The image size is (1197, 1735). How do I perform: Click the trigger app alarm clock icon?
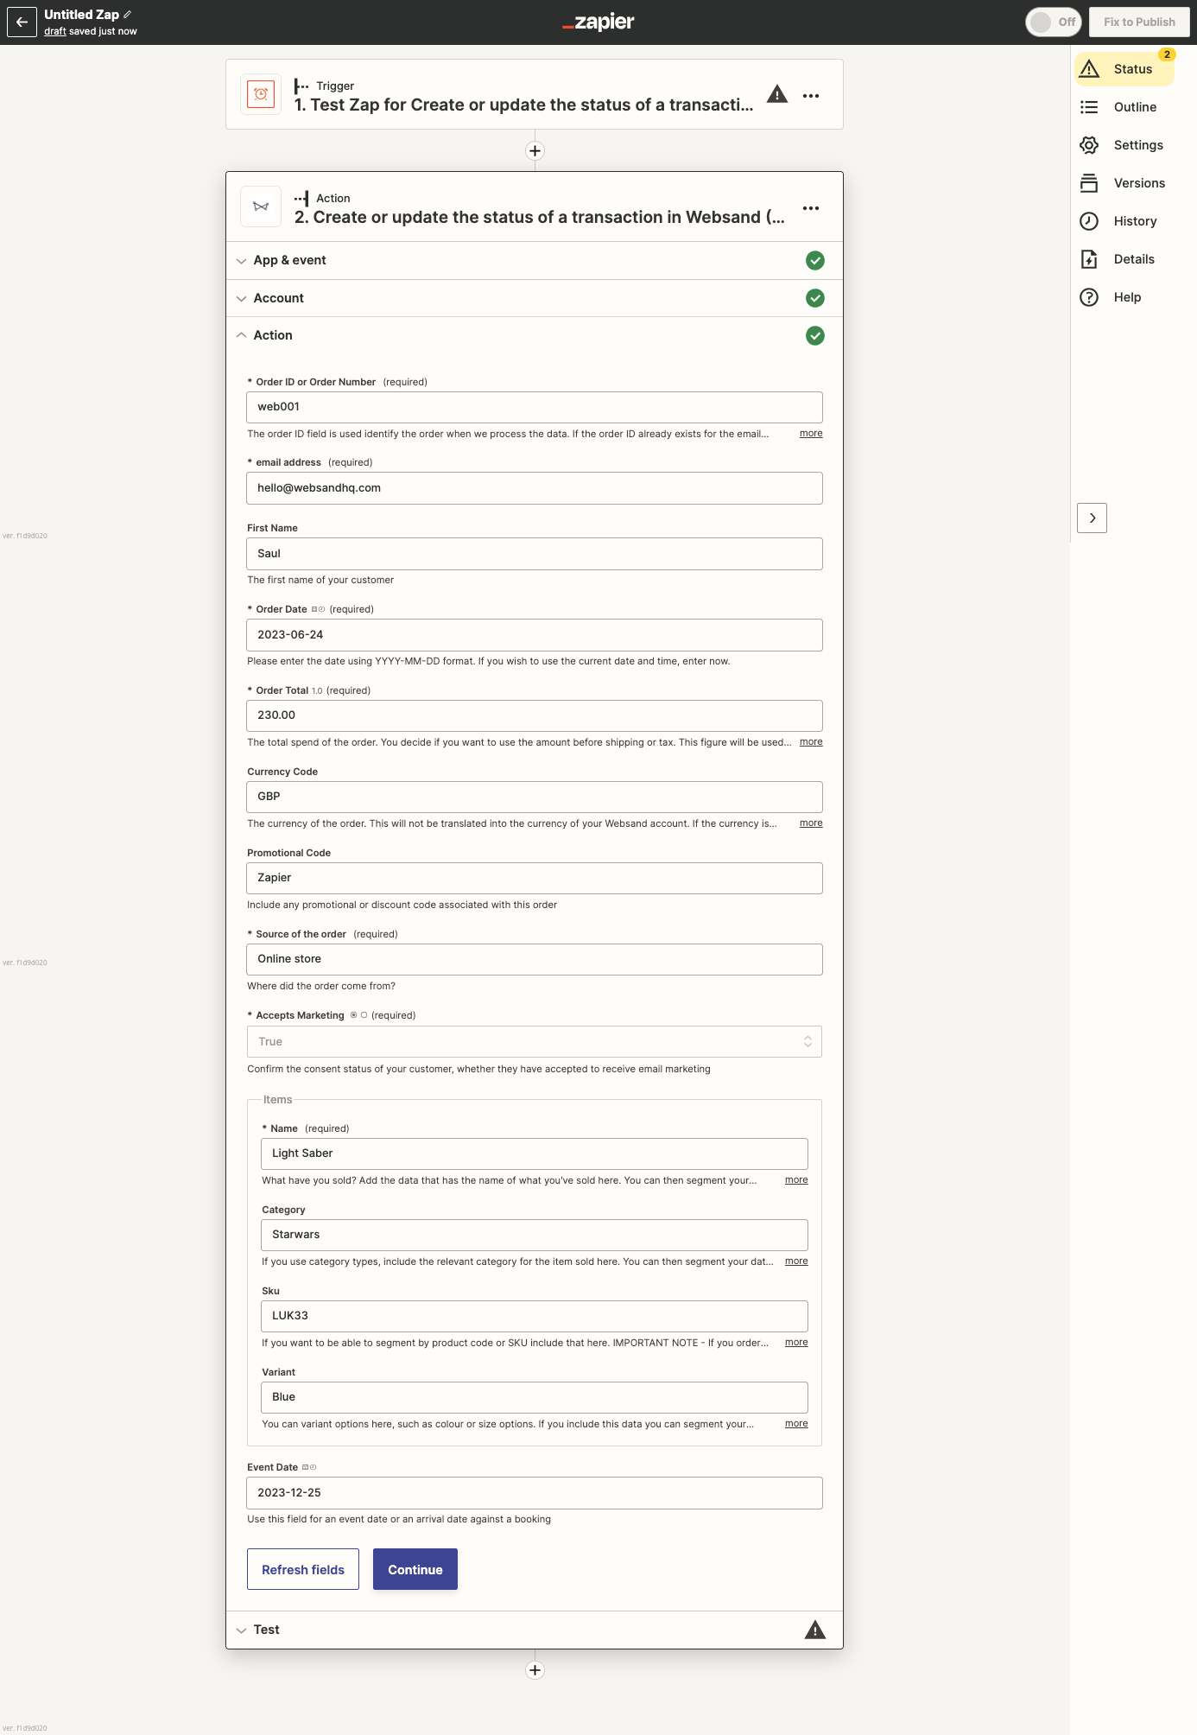pyautogui.click(x=261, y=94)
